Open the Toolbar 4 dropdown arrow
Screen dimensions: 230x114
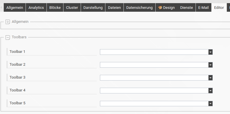[x=210, y=91]
